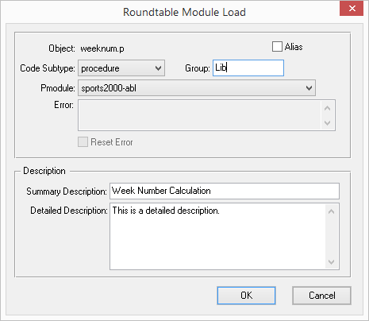Image resolution: width=369 pixels, height=321 pixels.
Task: Click the Error box scroll down arrow
Action: [x=328, y=123]
